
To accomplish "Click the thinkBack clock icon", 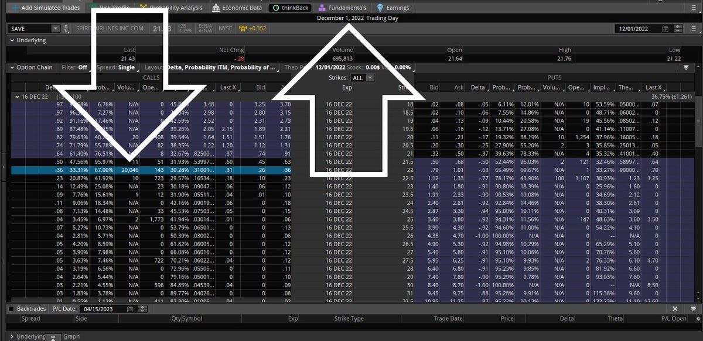I will point(275,8).
